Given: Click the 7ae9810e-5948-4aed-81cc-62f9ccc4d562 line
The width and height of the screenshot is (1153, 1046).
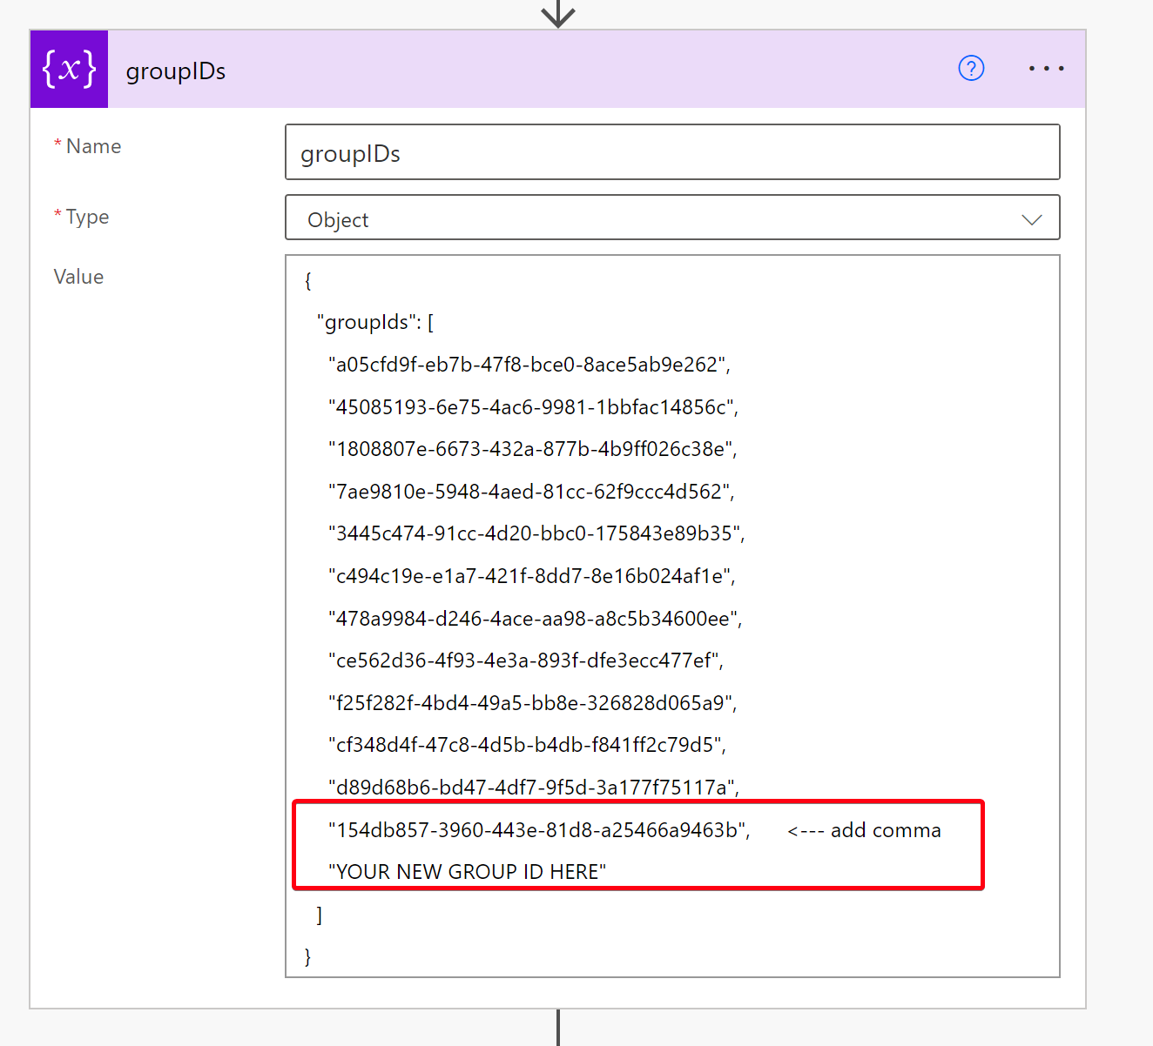Looking at the screenshot, I should [x=531, y=492].
